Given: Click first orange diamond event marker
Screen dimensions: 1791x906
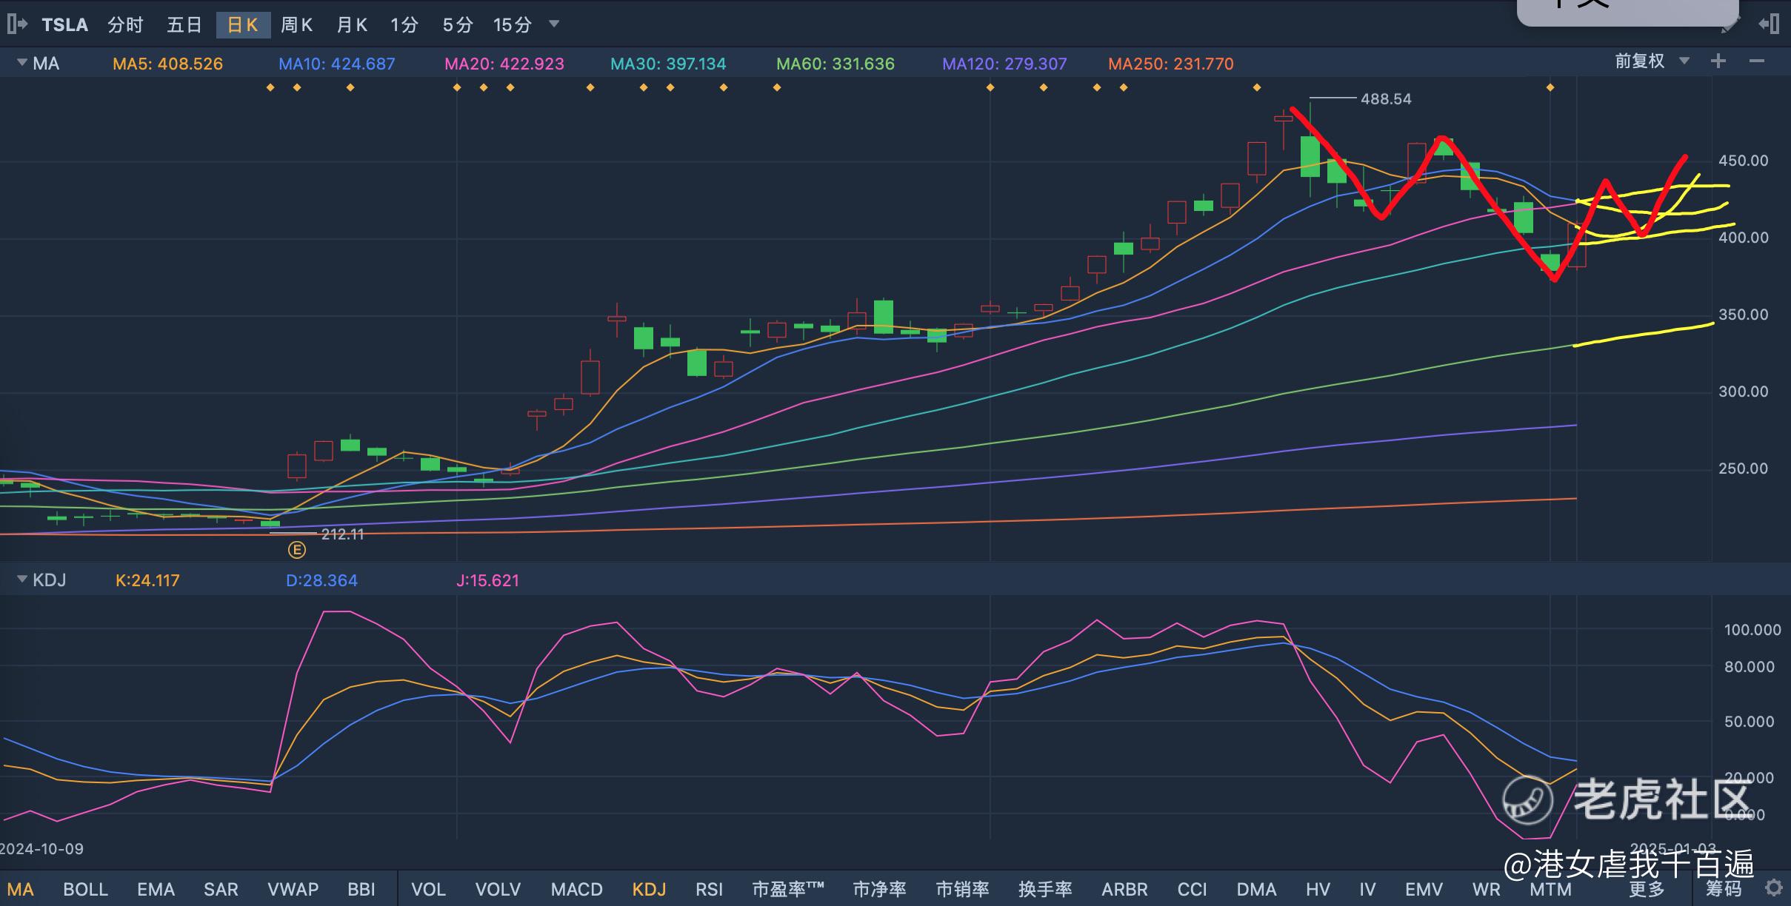Looking at the screenshot, I should pos(270,88).
